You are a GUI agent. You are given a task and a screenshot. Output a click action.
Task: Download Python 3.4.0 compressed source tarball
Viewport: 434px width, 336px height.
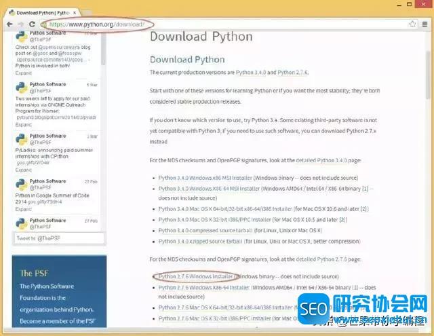tap(205, 231)
